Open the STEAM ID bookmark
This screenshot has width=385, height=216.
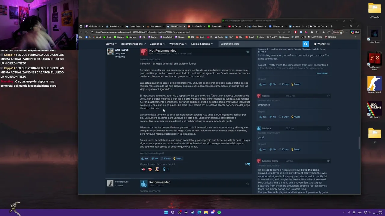click(x=330, y=37)
